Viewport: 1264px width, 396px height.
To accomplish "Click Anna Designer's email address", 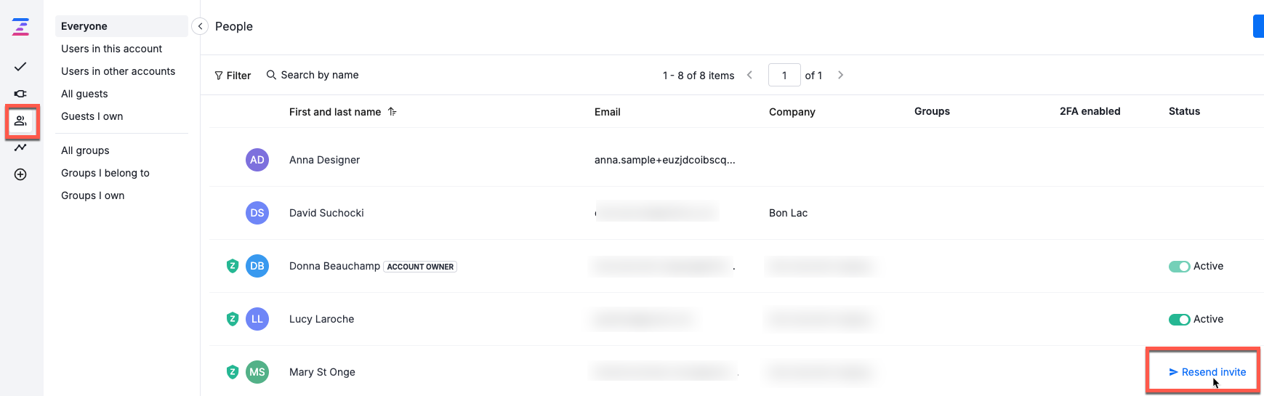I will (665, 160).
